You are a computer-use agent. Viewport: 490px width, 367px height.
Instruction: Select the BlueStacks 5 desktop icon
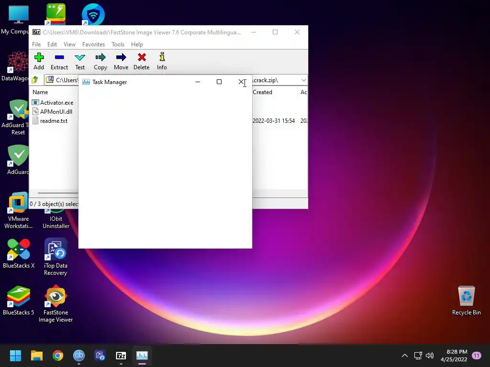[19, 300]
